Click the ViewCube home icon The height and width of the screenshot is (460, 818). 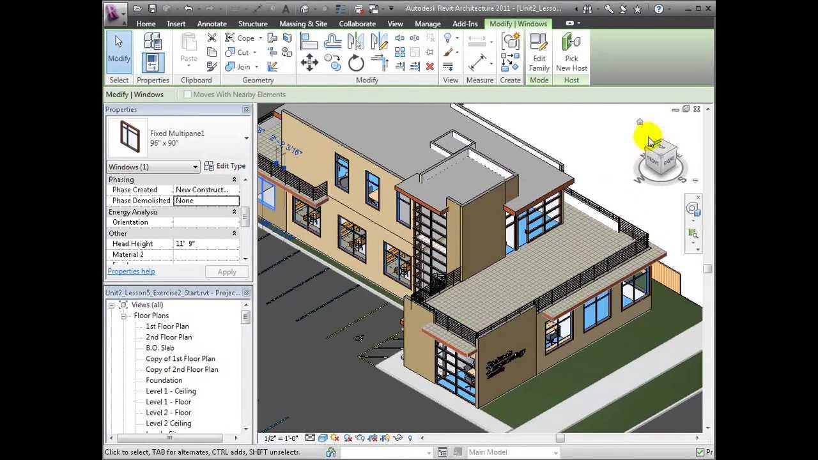640,121
